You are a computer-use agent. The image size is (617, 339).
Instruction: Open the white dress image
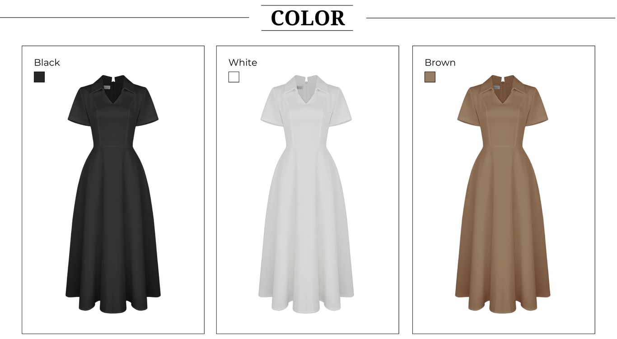(306, 194)
